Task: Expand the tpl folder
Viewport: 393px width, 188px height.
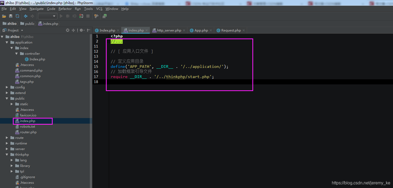Action: click(12, 171)
